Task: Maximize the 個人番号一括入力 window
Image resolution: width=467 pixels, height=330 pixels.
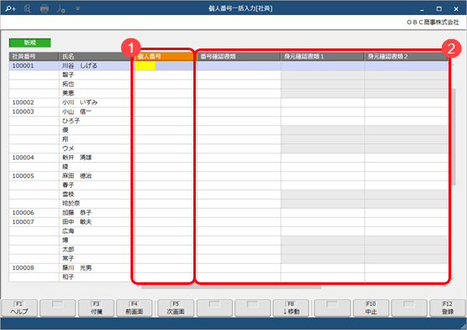Action: [x=439, y=9]
